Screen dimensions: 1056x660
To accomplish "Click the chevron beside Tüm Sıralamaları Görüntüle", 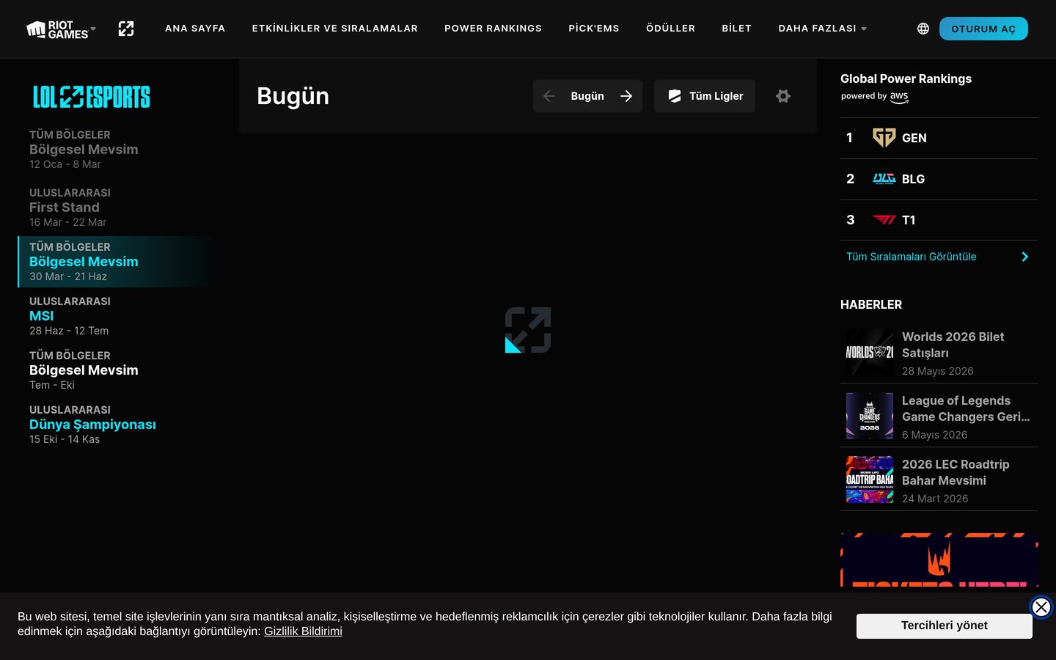I will click(x=1025, y=257).
